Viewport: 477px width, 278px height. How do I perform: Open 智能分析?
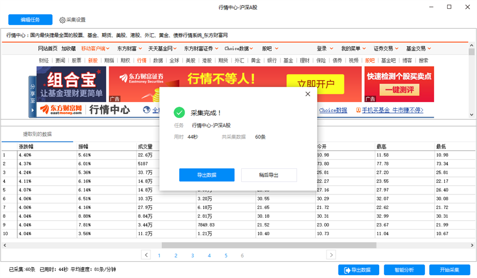pyautogui.click(x=404, y=270)
